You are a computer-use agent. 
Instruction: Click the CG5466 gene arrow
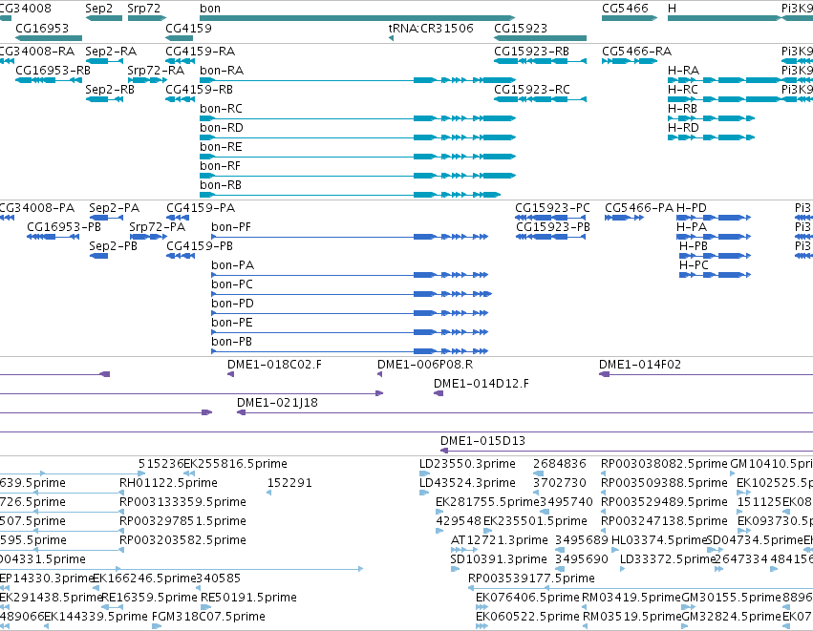click(x=630, y=18)
